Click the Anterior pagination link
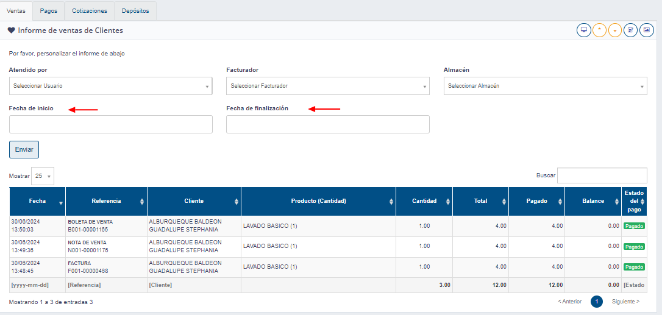Image resolution: width=662 pixels, height=315 pixels. tap(569, 302)
